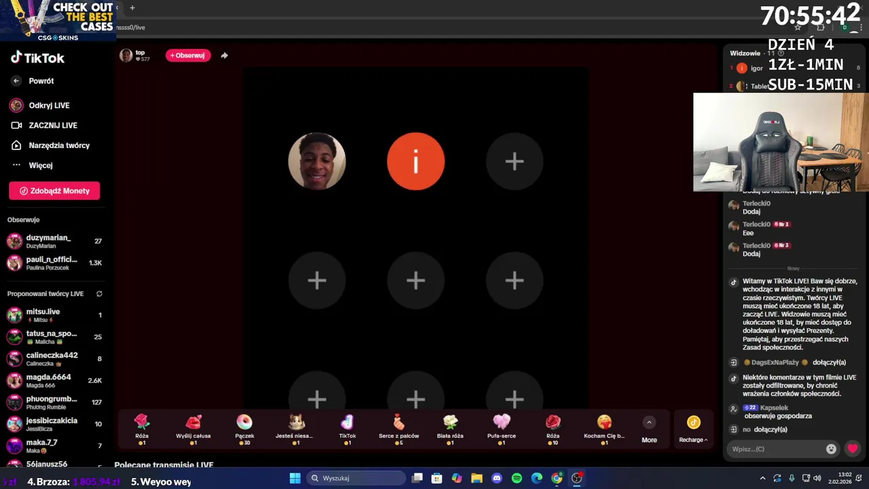Image resolution: width=869 pixels, height=489 pixels.
Task: Open File Explorer from taskbar
Action: coord(477,478)
